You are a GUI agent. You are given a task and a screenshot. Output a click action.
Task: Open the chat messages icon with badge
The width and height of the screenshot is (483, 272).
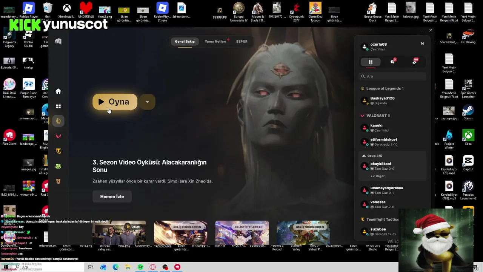click(x=392, y=62)
